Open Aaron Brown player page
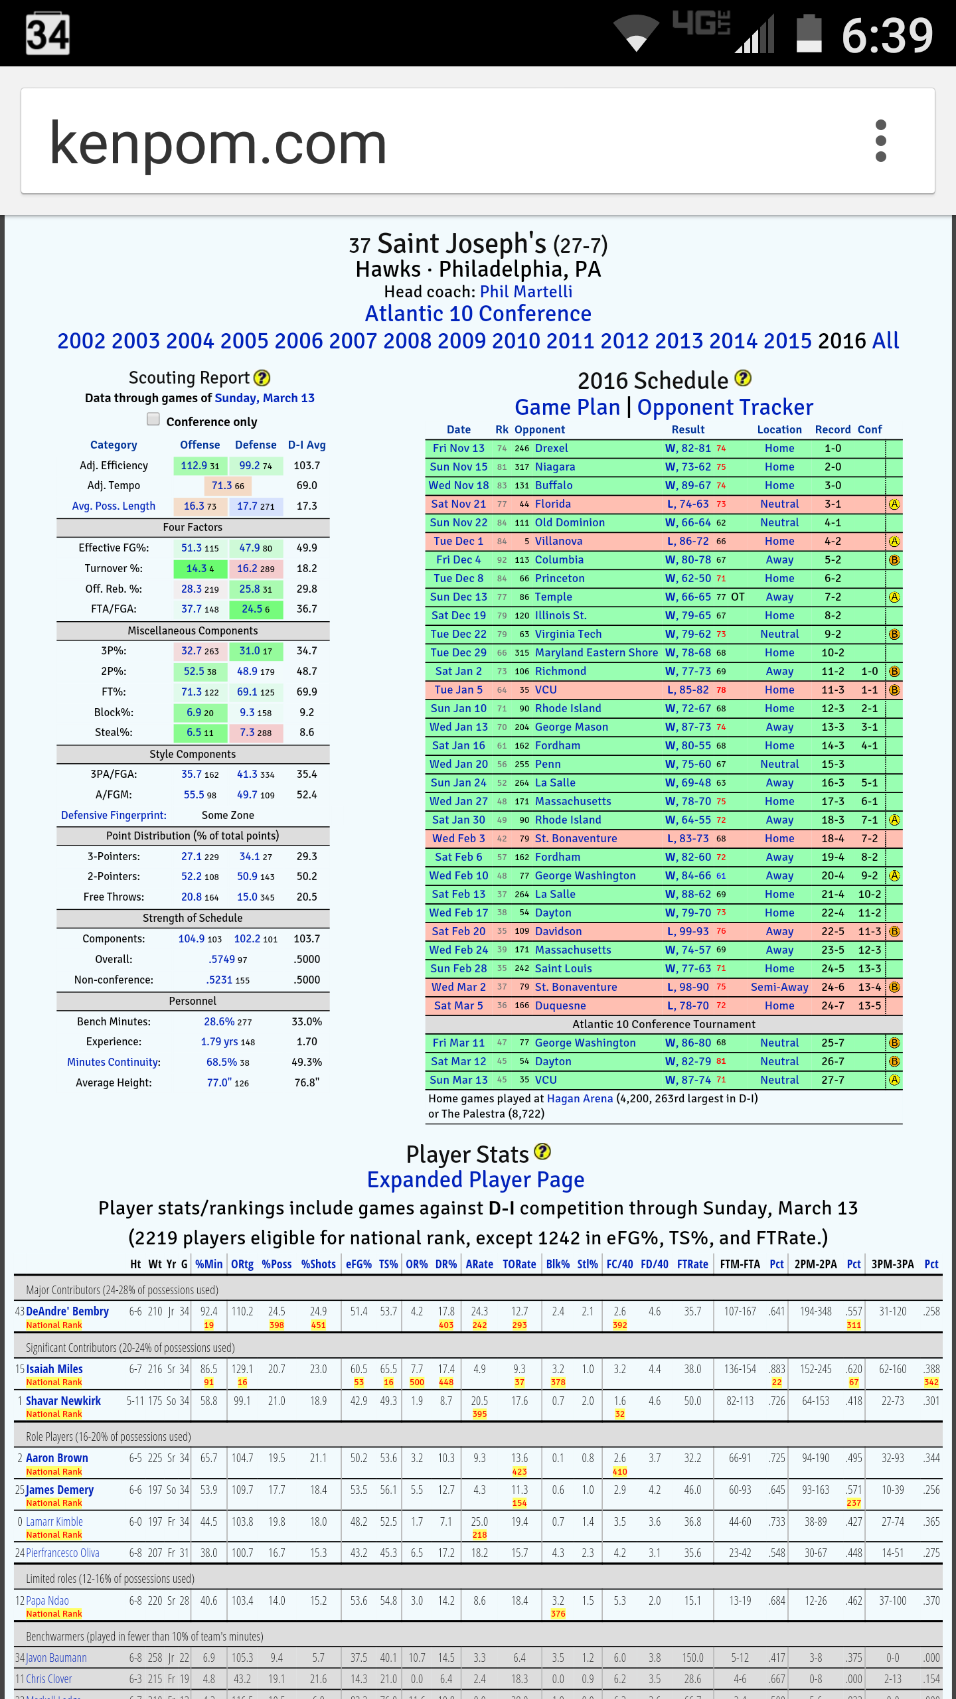The height and width of the screenshot is (1699, 956). click(x=57, y=1458)
